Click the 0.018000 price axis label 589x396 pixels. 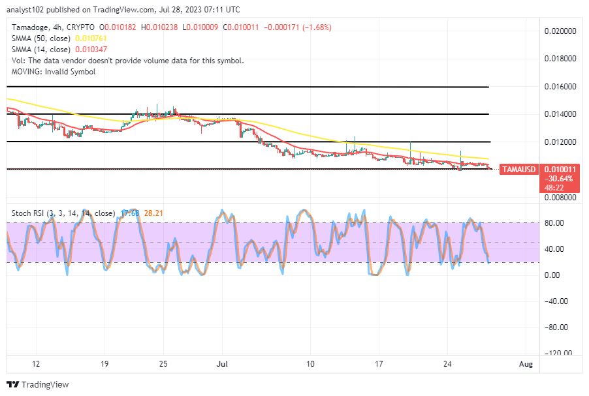coord(560,59)
